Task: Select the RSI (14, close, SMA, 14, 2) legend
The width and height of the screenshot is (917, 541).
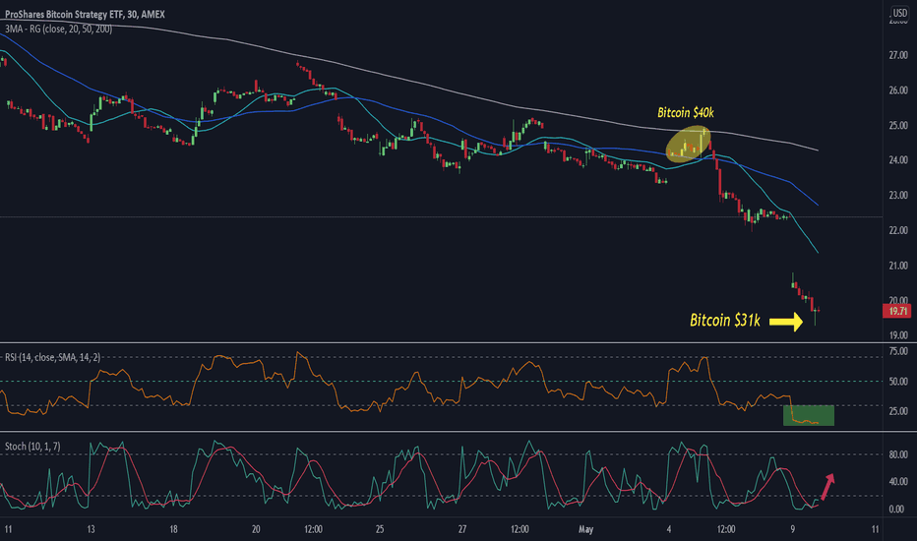Action: click(52, 357)
